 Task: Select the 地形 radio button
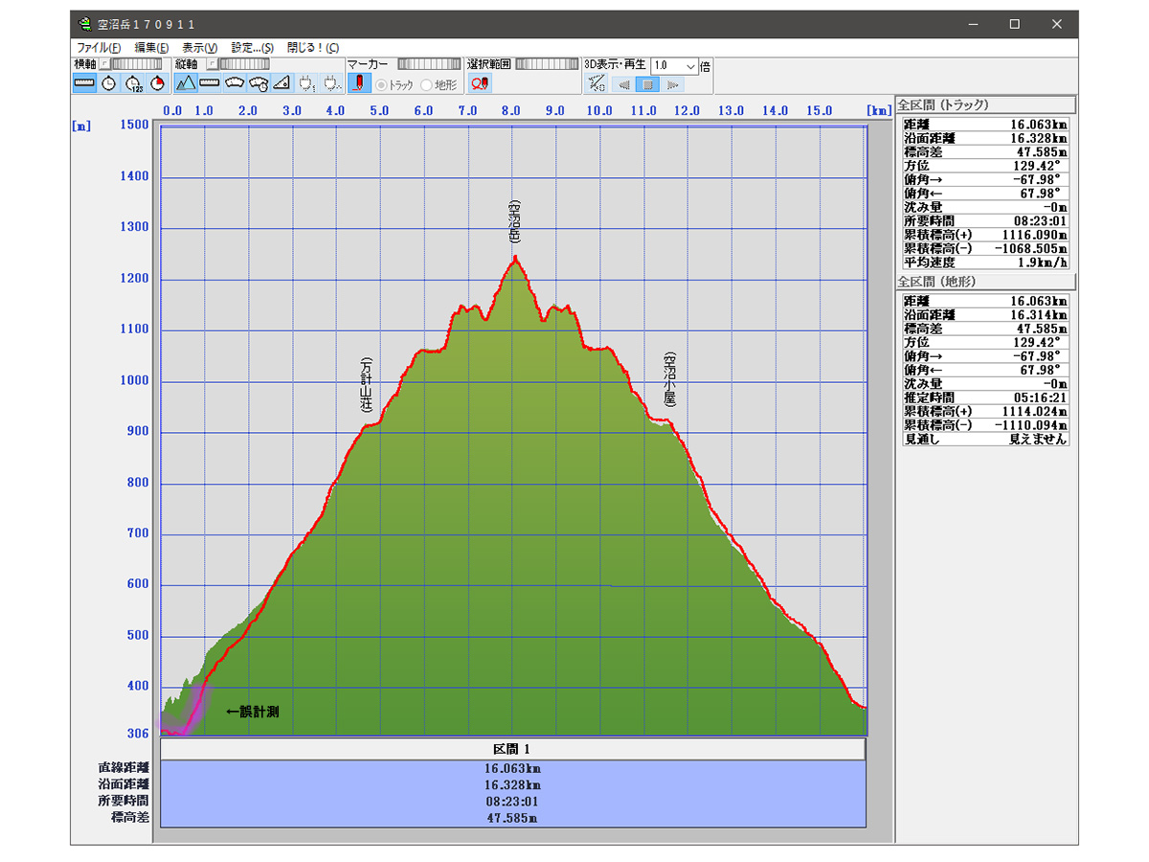[x=427, y=85]
